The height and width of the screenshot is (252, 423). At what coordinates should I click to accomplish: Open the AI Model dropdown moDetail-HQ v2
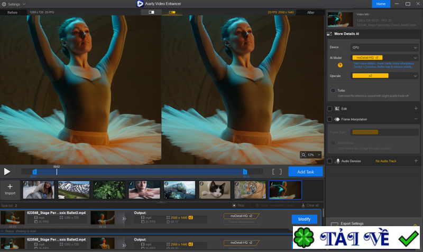click(x=384, y=57)
